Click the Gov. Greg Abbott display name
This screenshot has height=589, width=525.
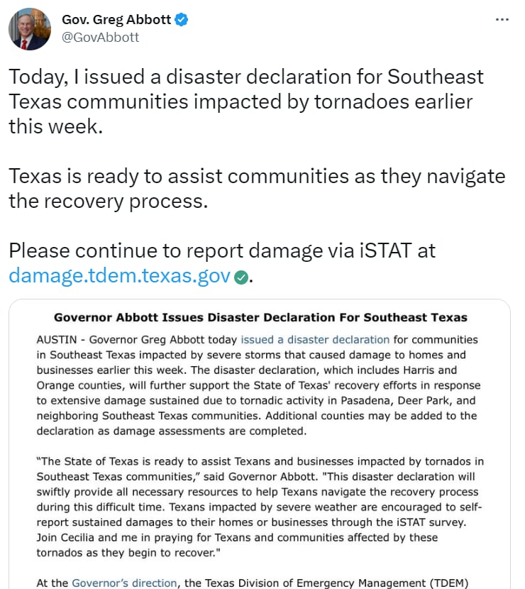point(116,20)
